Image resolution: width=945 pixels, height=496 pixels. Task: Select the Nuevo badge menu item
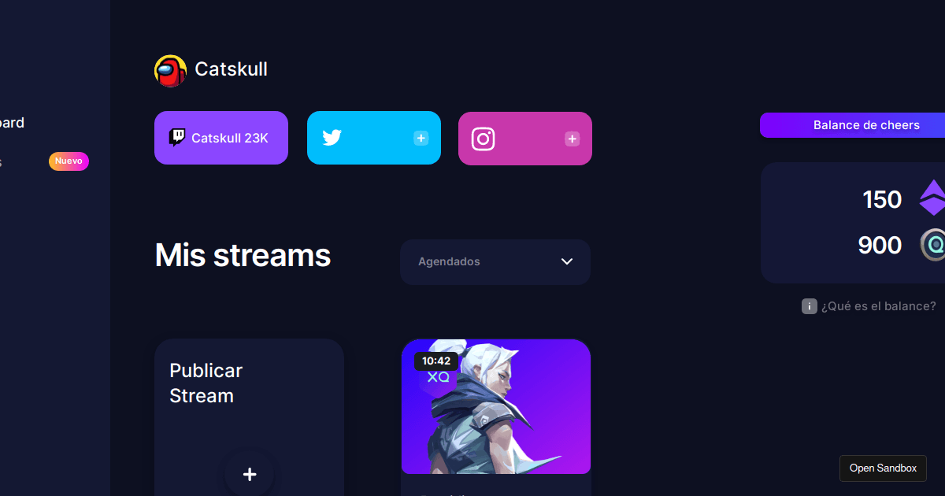click(x=69, y=161)
